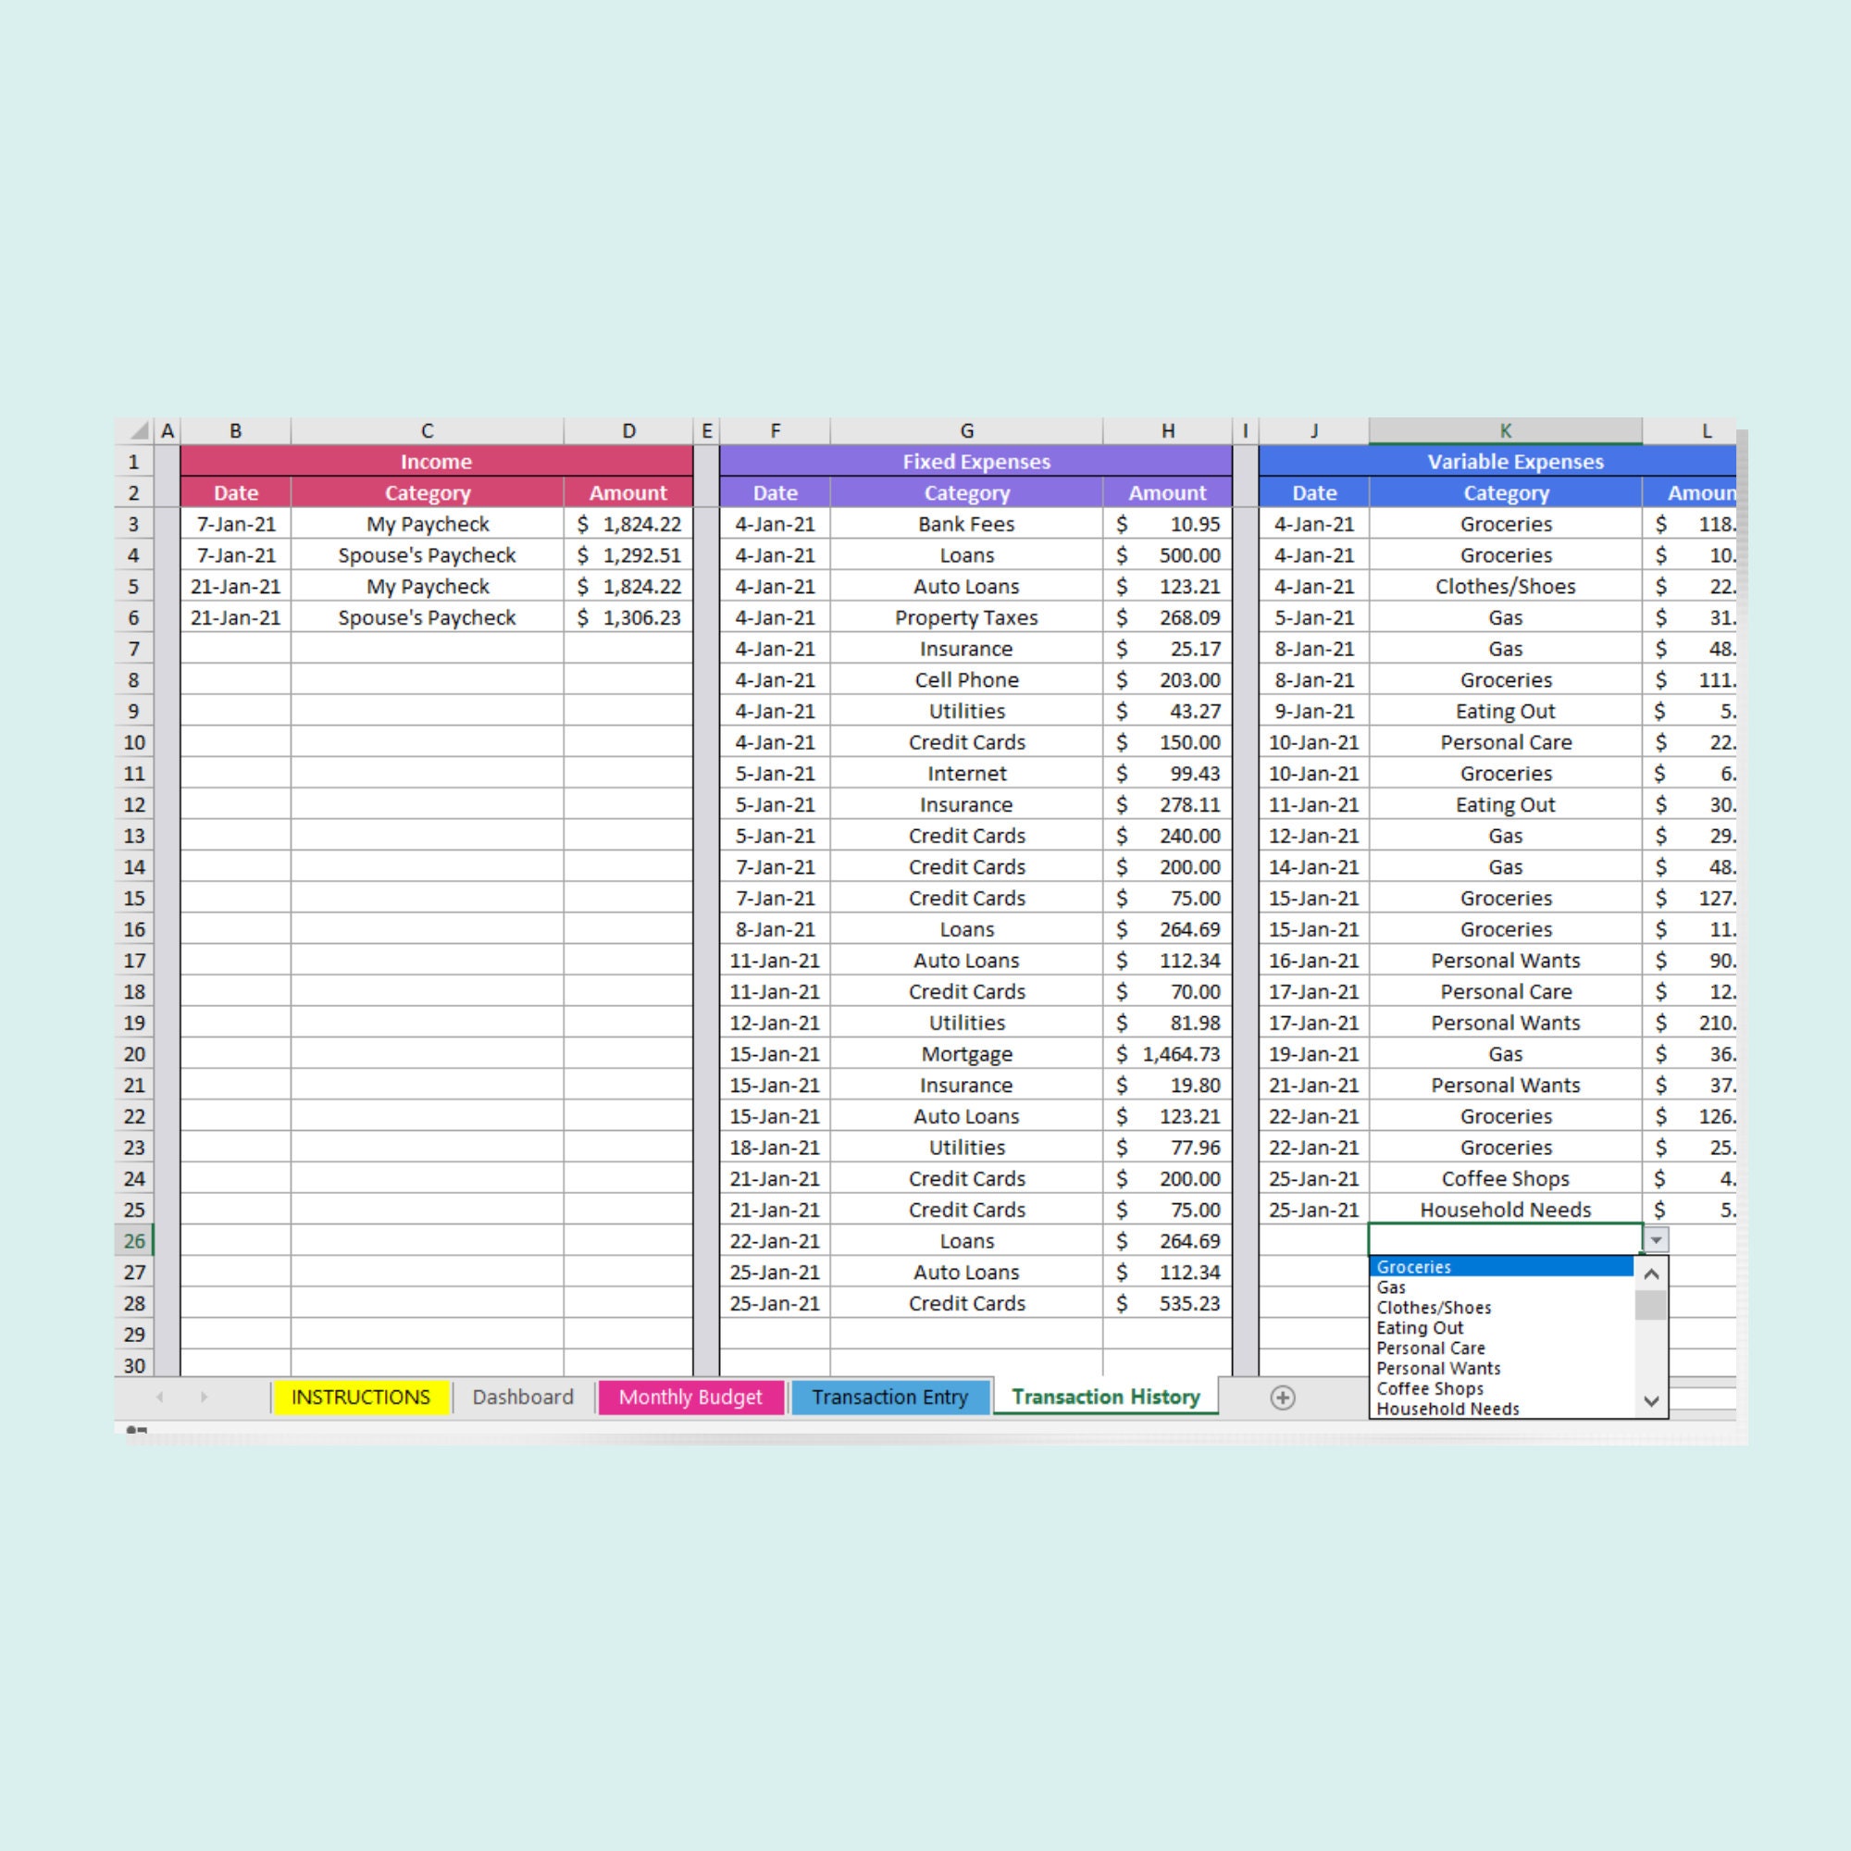Viewport: 1851px width, 1851px height.
Task: Click the Variable Expenses header cell
Action: coord(1497,462)
